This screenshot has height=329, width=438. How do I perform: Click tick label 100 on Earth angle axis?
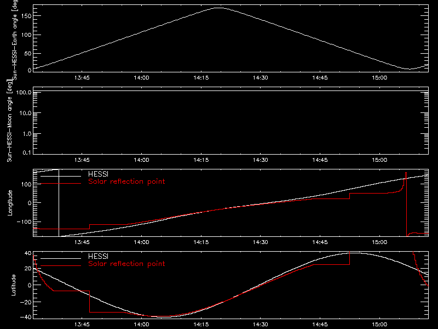26,35
